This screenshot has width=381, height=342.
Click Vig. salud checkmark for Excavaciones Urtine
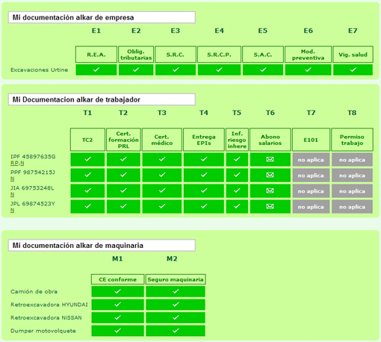coord(353,69)
